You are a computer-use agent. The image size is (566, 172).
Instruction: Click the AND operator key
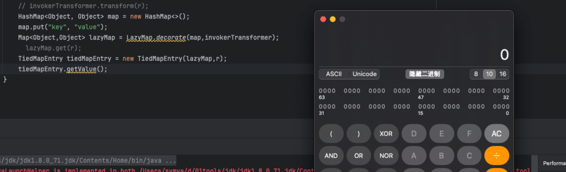[x=331, y=156]
